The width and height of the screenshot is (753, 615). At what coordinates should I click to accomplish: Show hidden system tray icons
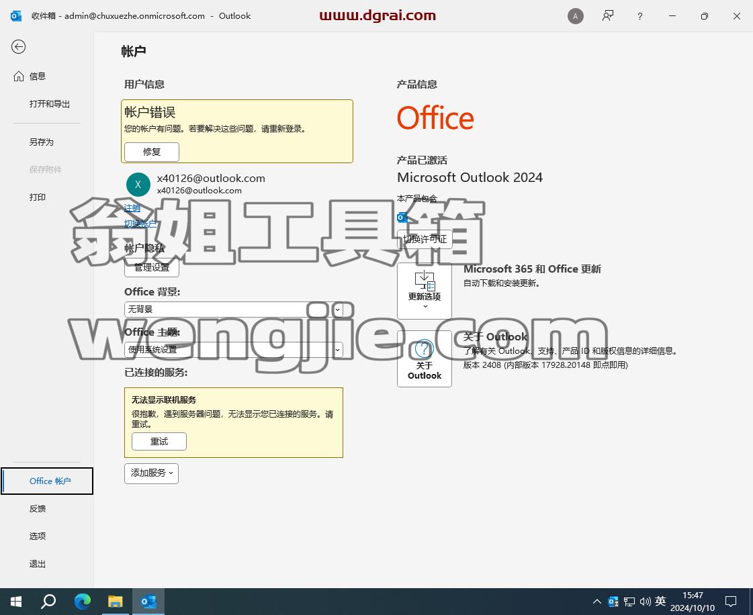click(597, 602)
